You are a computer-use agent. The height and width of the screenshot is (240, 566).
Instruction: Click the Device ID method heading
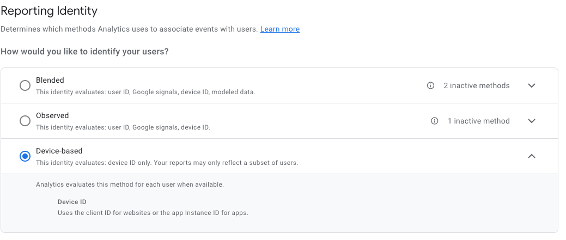(x=72, y=202)
